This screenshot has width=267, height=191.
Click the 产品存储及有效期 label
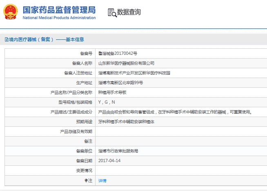(76, 132)
